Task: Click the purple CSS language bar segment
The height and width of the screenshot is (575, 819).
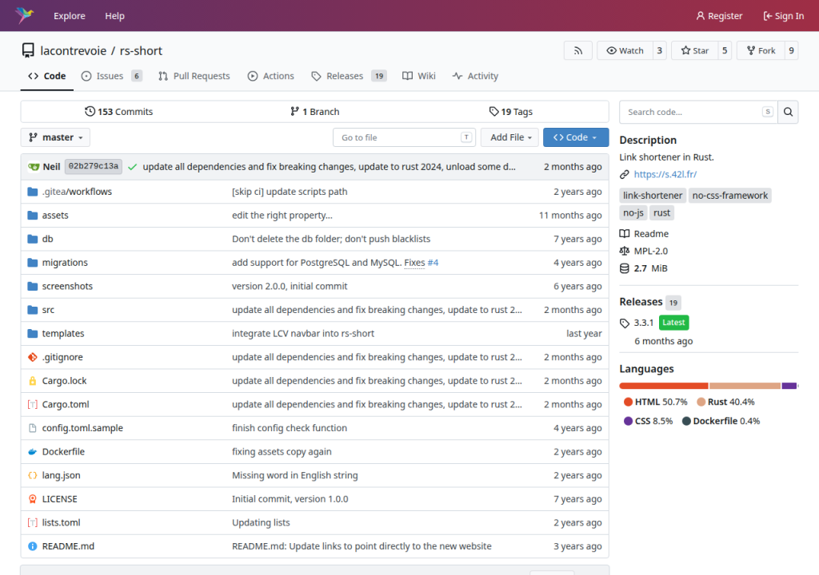Action: point(789,386)
